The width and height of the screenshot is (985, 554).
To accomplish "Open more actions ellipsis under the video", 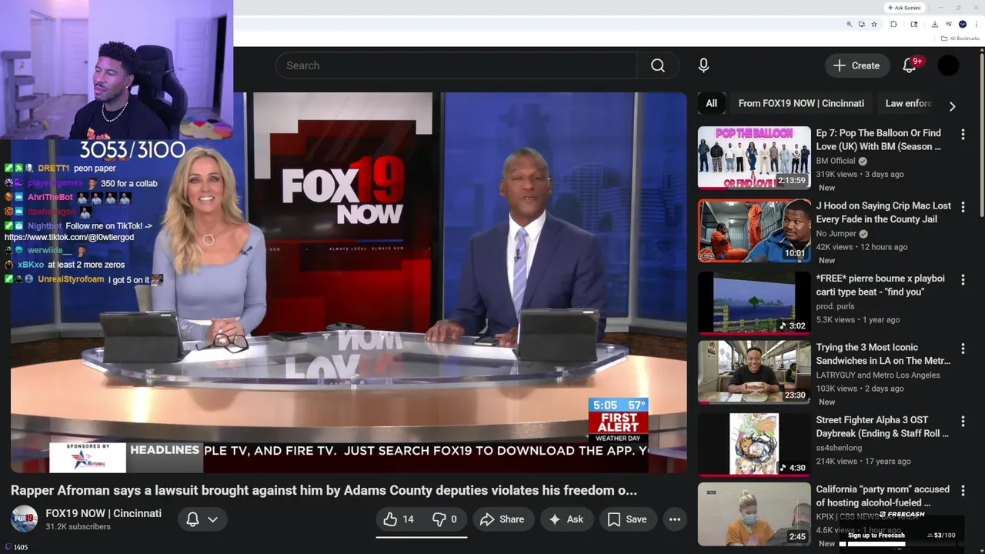I will (x=675, y=519).
